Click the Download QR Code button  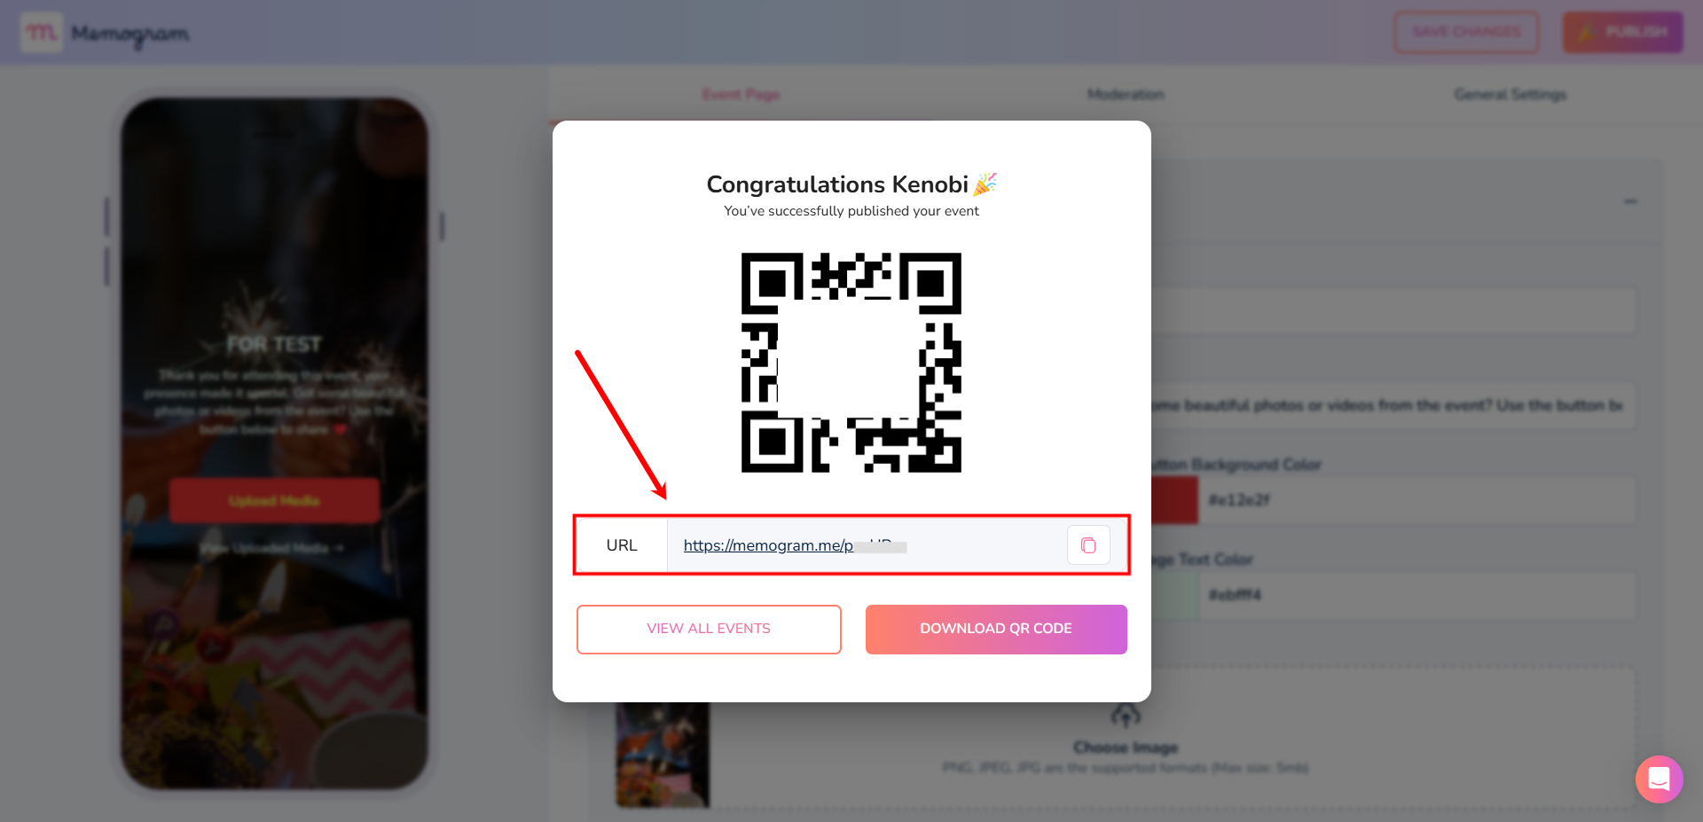coord(996,630)
